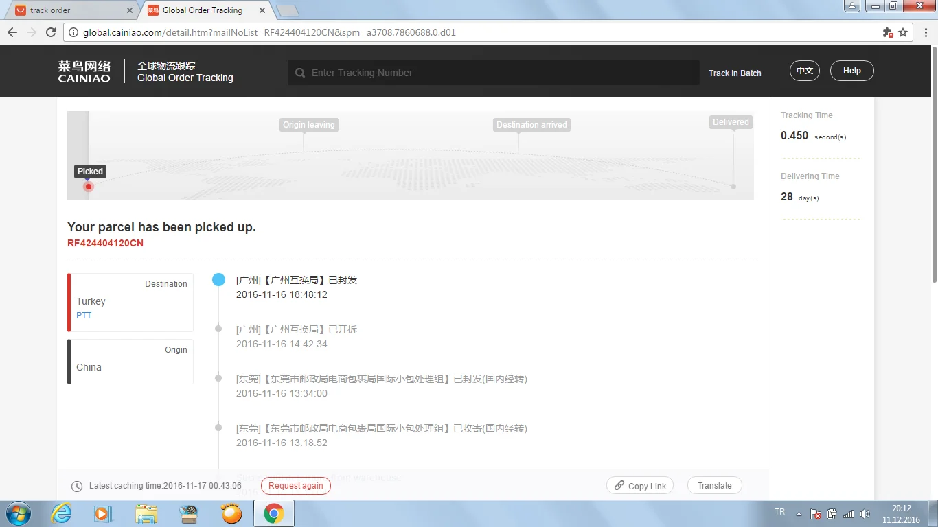The image size is (938, 527).
Task: Click the 2016-11-16 13:34:00 timestamp
Action: 282,393
